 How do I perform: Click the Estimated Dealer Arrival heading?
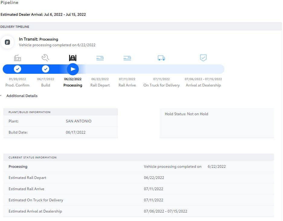coord(43,15)
